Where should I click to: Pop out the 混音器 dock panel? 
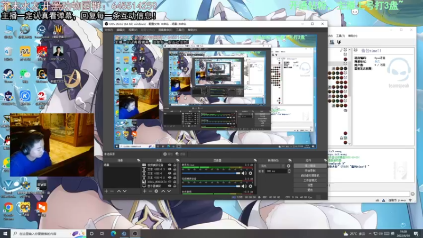tap(255, 161)
